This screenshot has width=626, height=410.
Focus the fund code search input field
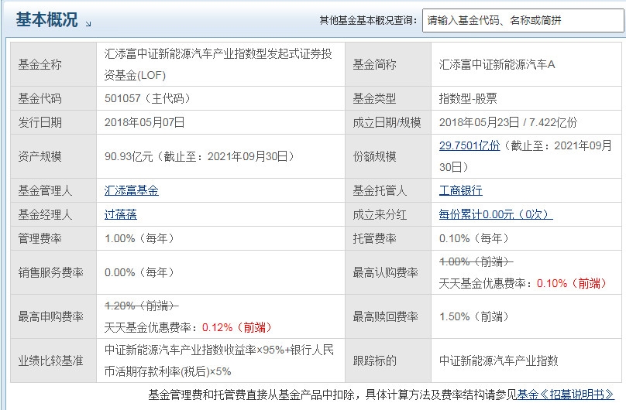pyautogui.click(x=524, y=20)
